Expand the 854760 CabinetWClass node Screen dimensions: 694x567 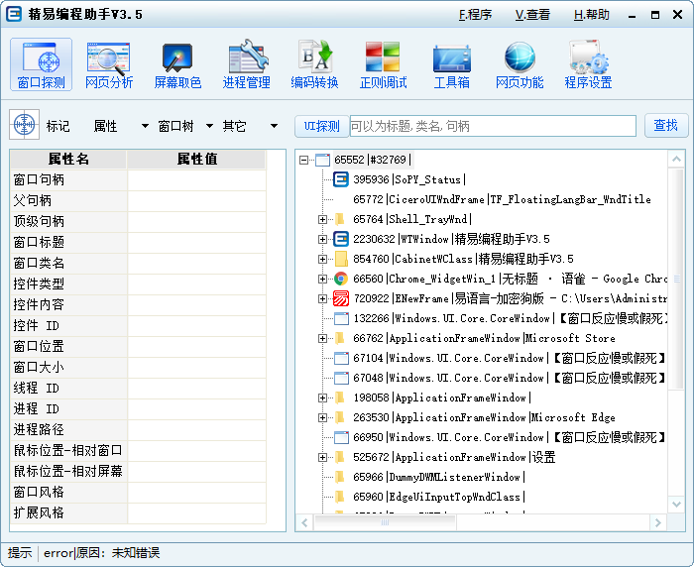pos(322,259)
